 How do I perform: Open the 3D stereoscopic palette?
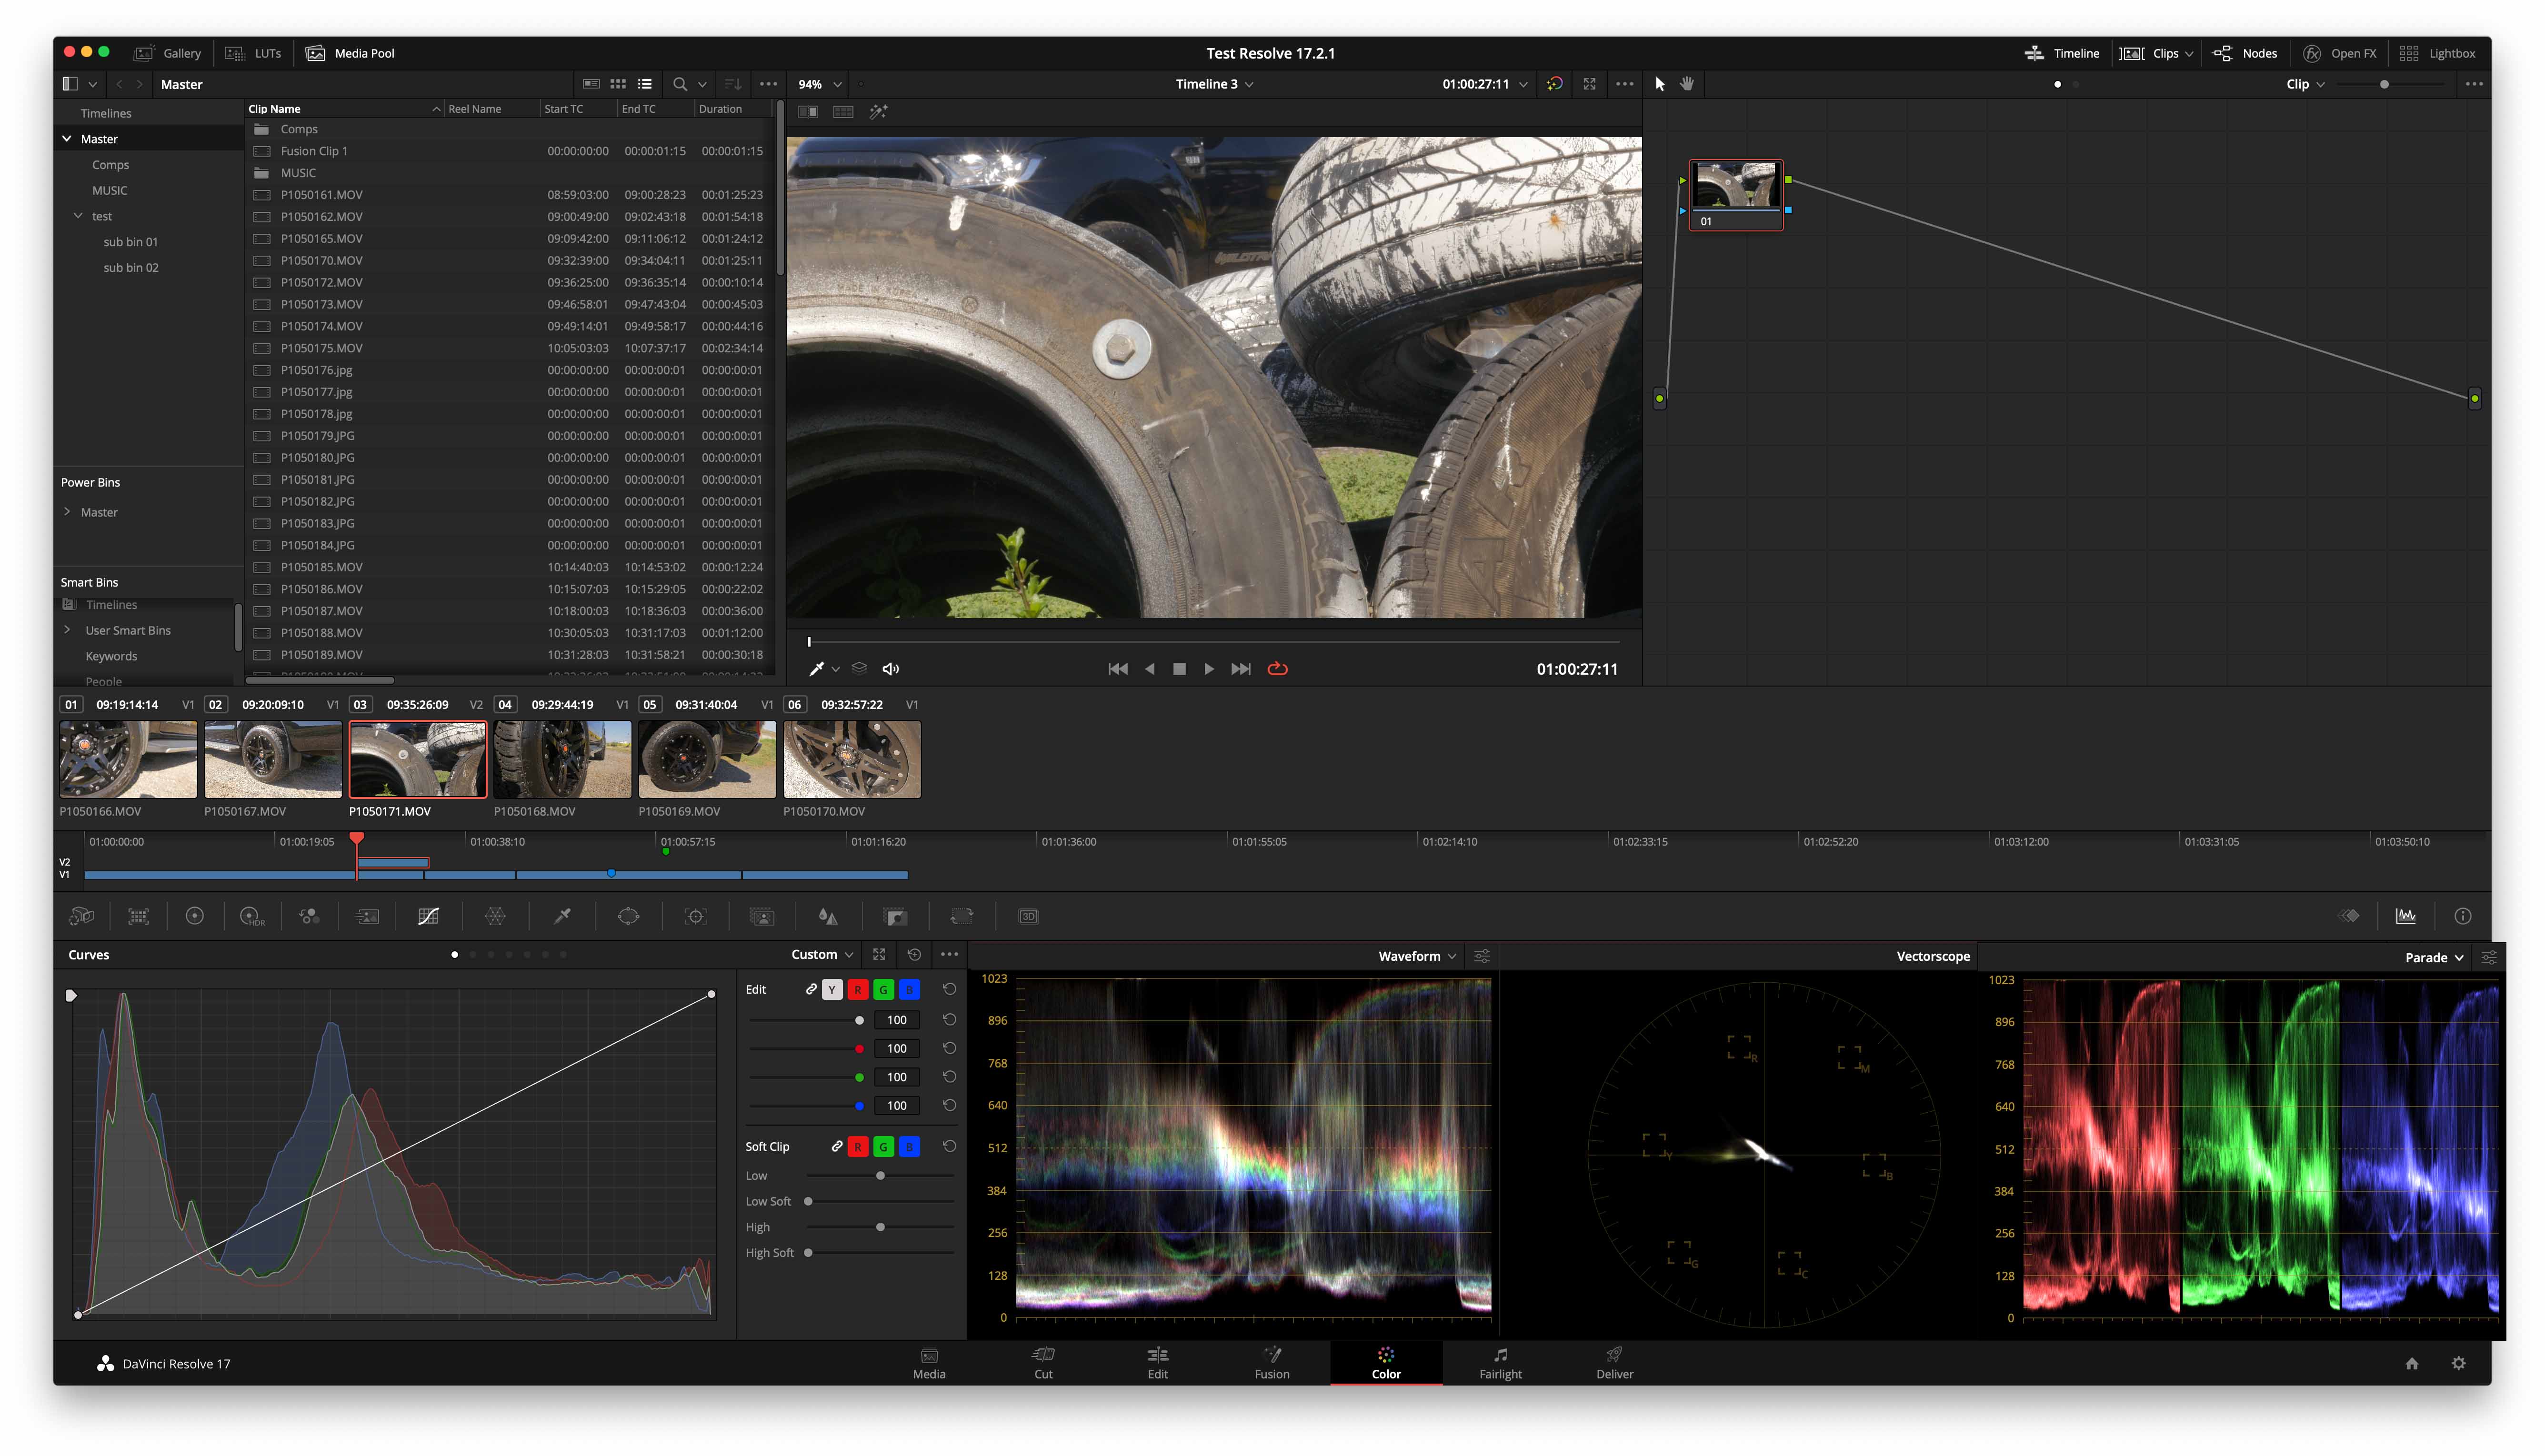pos(1028,916)
